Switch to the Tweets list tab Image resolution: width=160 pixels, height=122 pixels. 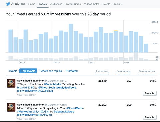[x=13, y=71]
